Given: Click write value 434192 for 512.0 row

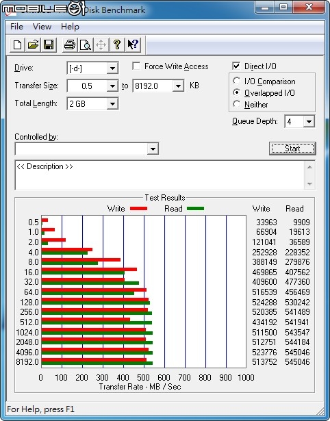Looking at the screenshot, I should point(264,322).
